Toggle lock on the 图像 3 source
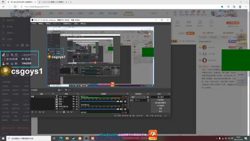 pyautogui.click(x=77, y=99)
